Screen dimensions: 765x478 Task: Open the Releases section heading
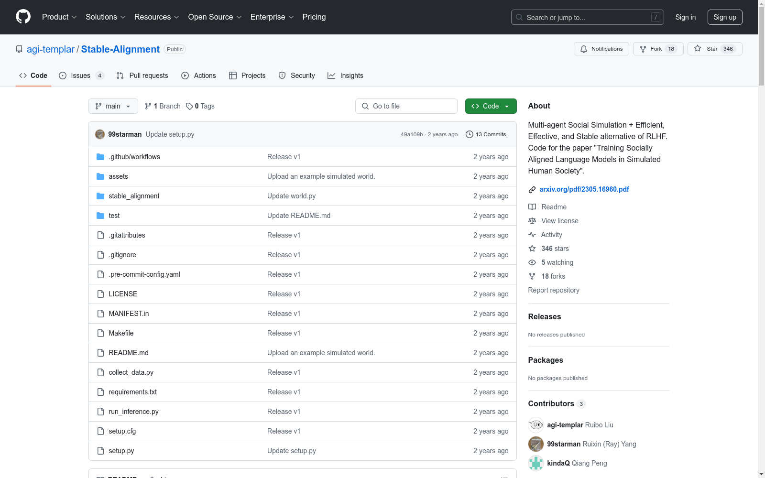coord(545,316)
